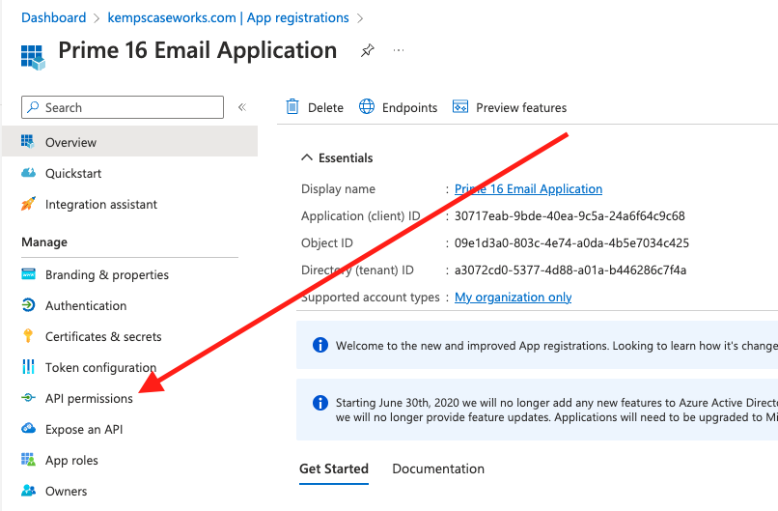The height and width of the screenshot is (511, 778).
Task: Switch to the Documentation tab
Action: point(438,468)
